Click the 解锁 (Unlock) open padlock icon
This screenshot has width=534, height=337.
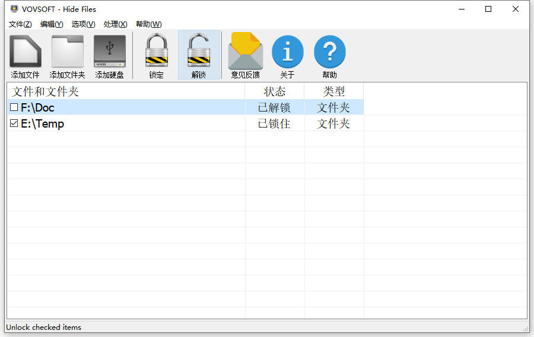199,50
